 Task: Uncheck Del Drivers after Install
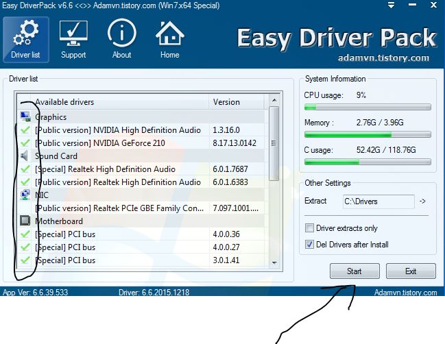pos(309,245)
